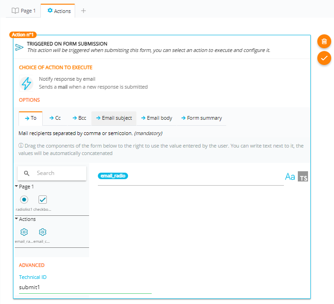The width and height of the screenshot is (334, 304).
Task: Open the Cc recipients tab
Action: click(x=55, y=118)
